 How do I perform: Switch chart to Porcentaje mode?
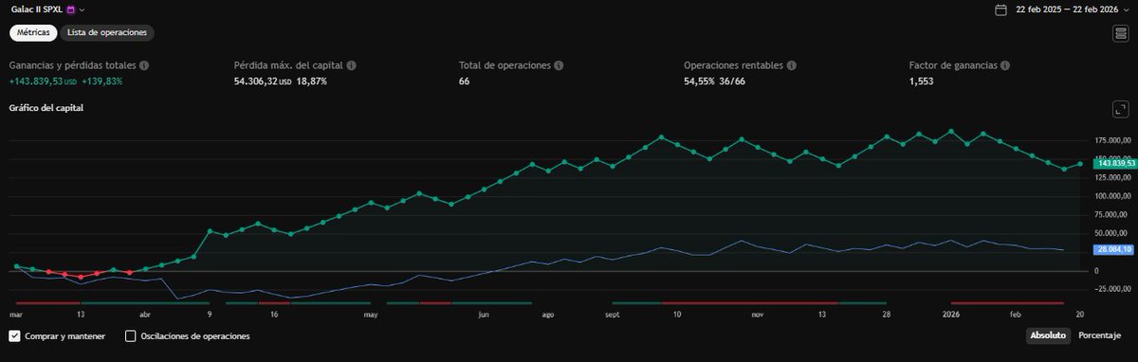(1099, 335)
